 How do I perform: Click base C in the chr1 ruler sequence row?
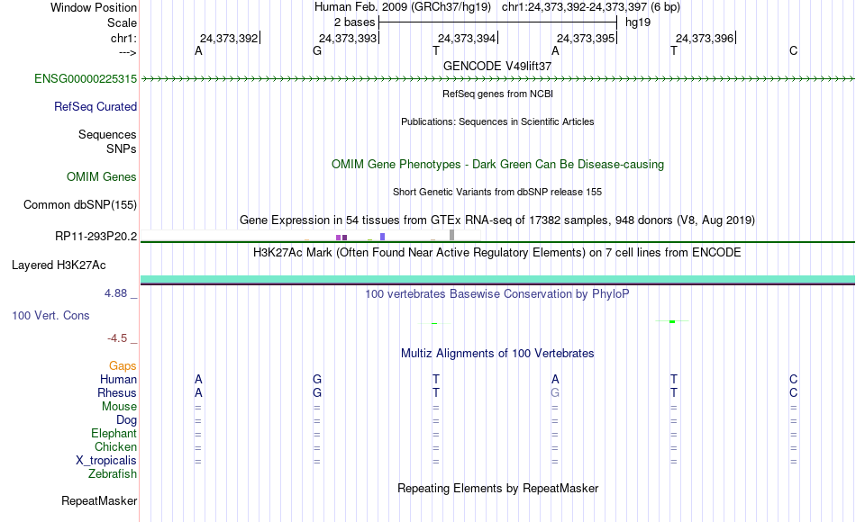point(793,51)
